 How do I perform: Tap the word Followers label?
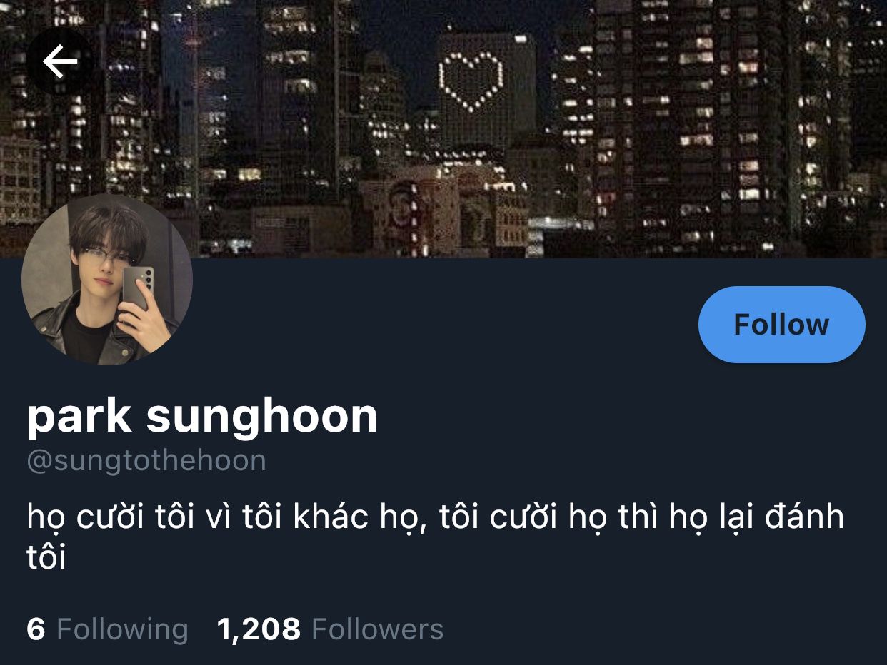tap(378, 629)
